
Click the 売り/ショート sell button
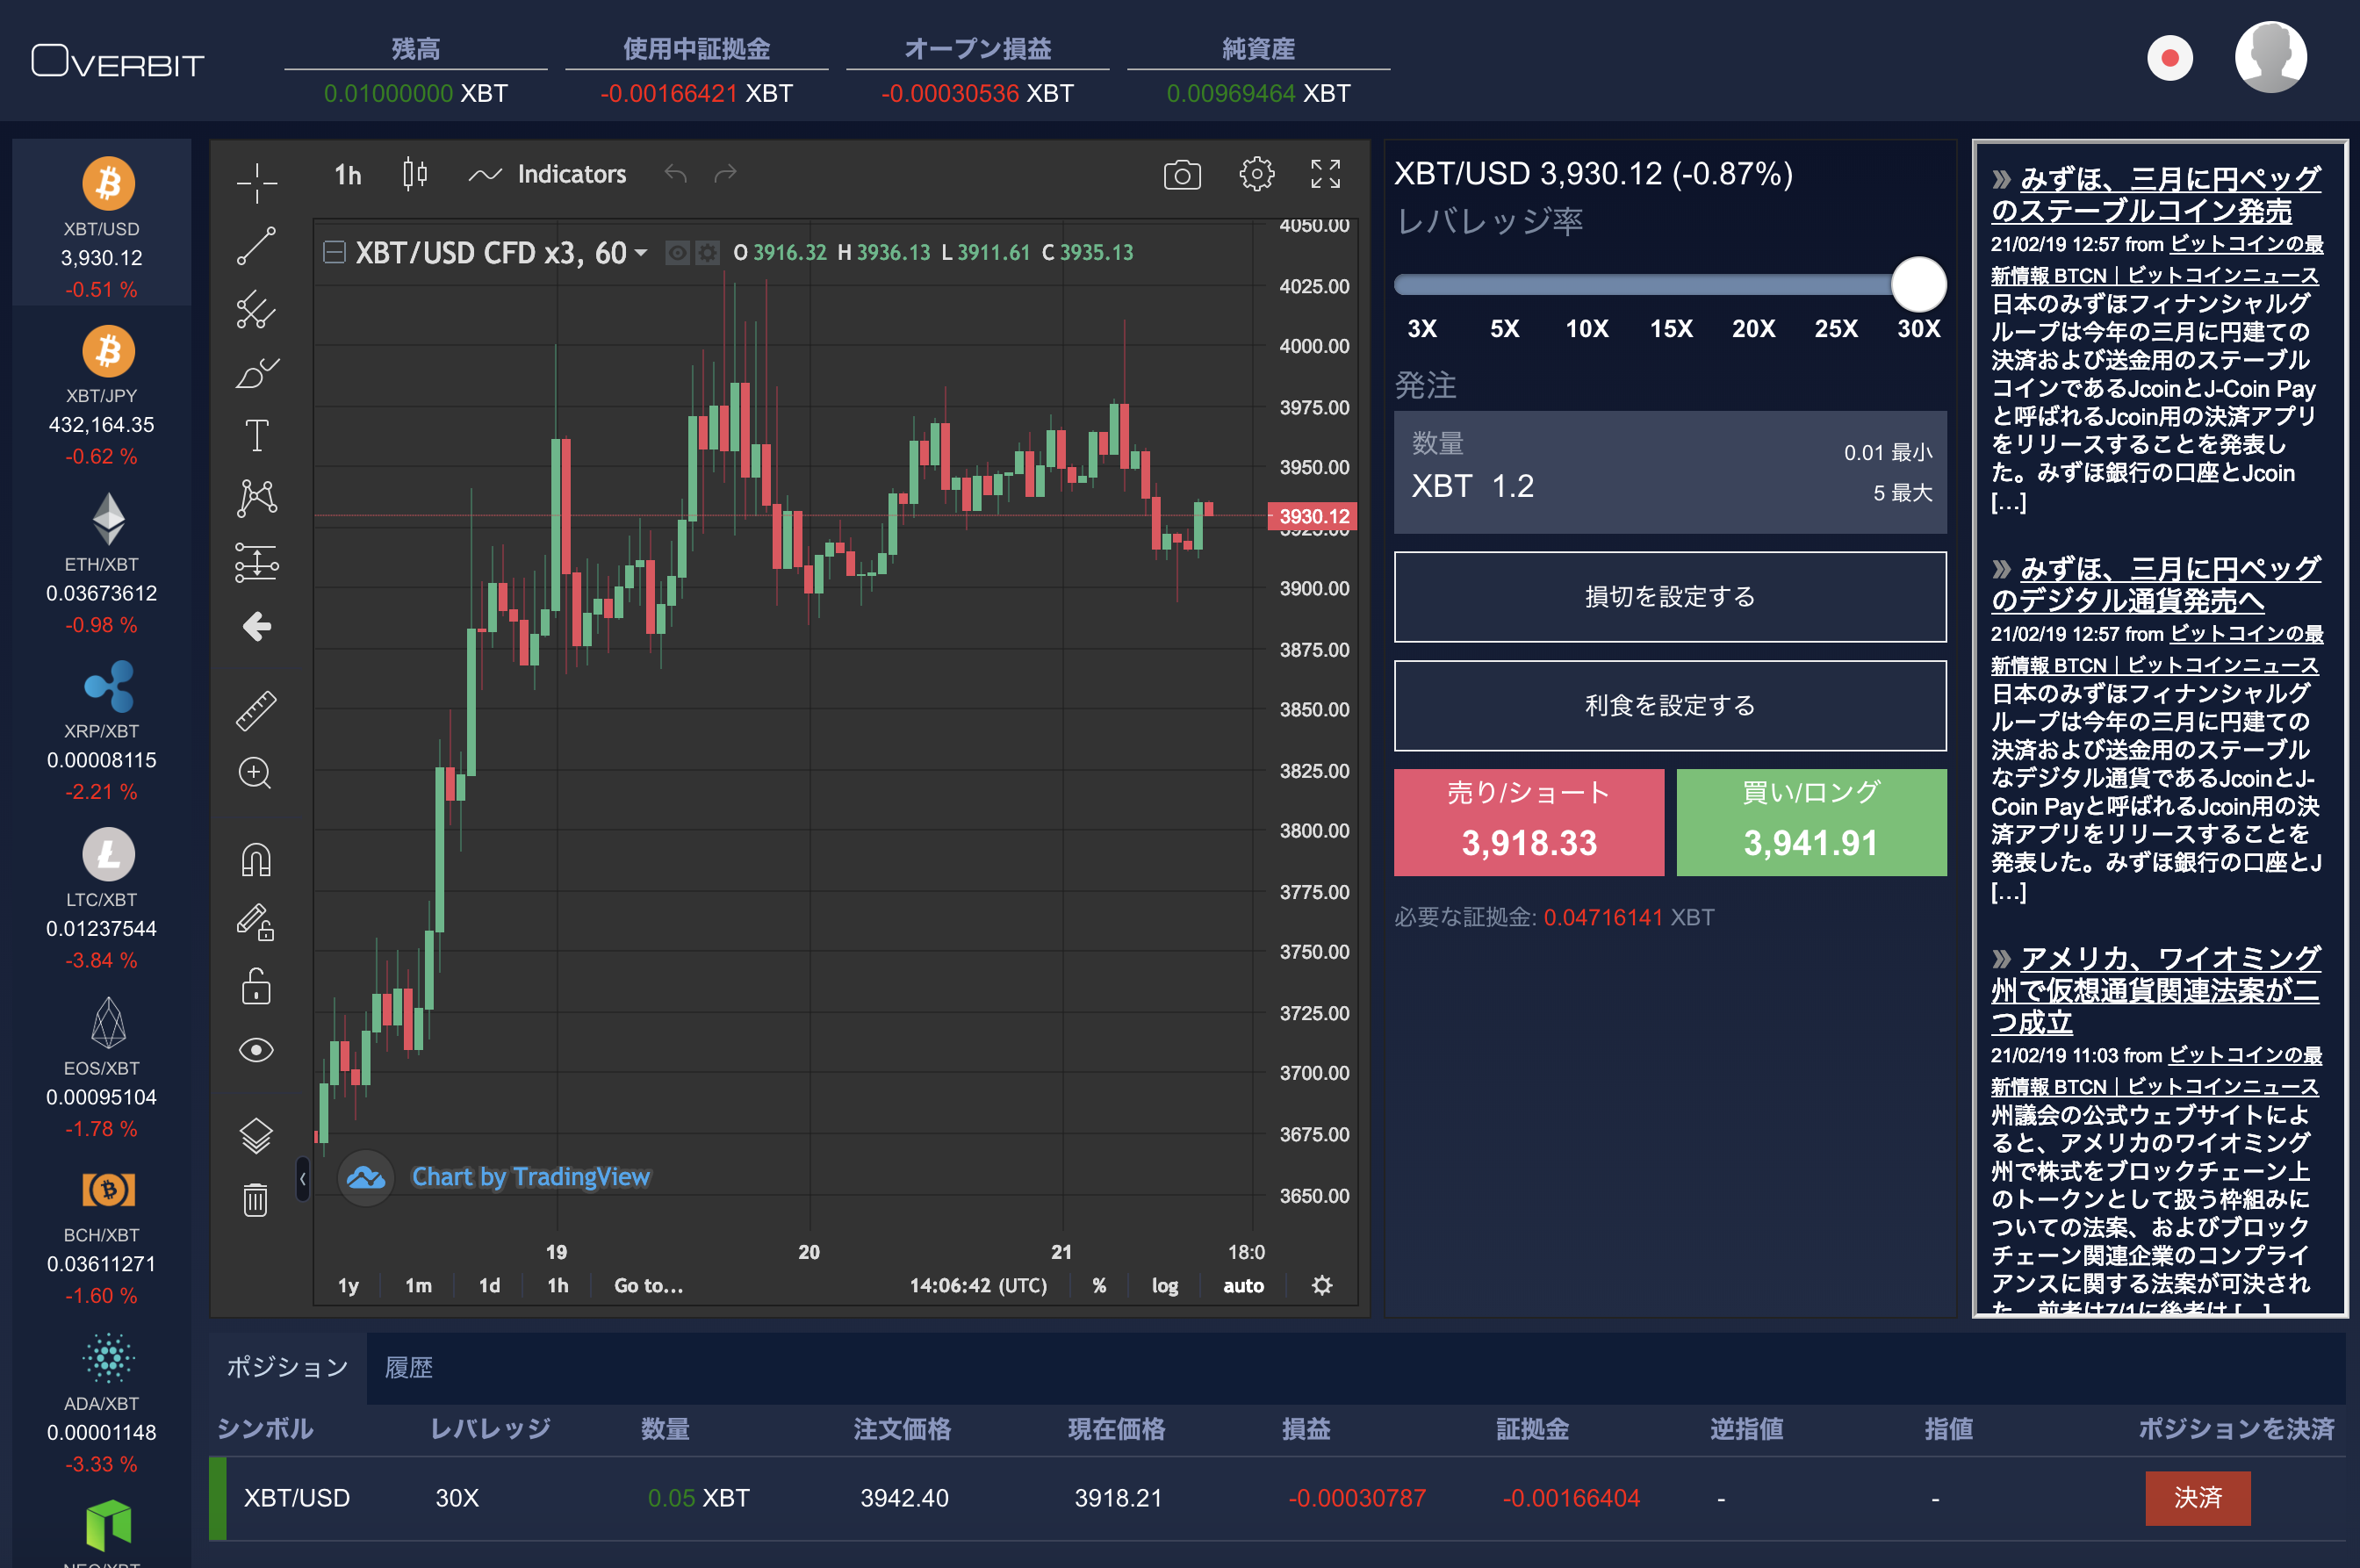[1528, 822]
